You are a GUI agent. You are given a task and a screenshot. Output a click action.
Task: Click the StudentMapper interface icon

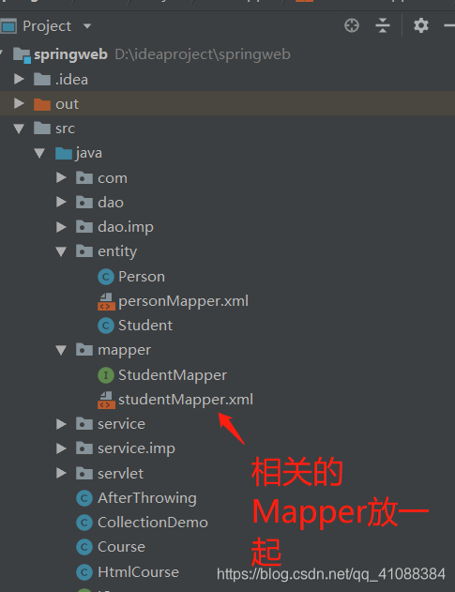(x=106, y=375)
